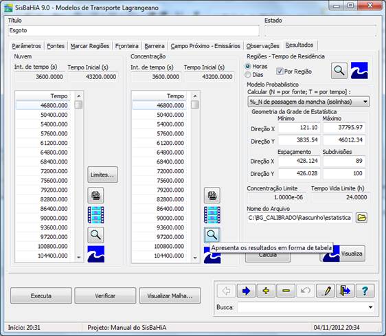Switch to the Parâmetros tab
Screen dimensions: 386x336
pos(26,46)
